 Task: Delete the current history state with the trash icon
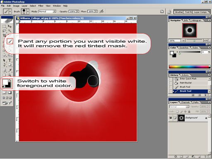click(205, 95)
